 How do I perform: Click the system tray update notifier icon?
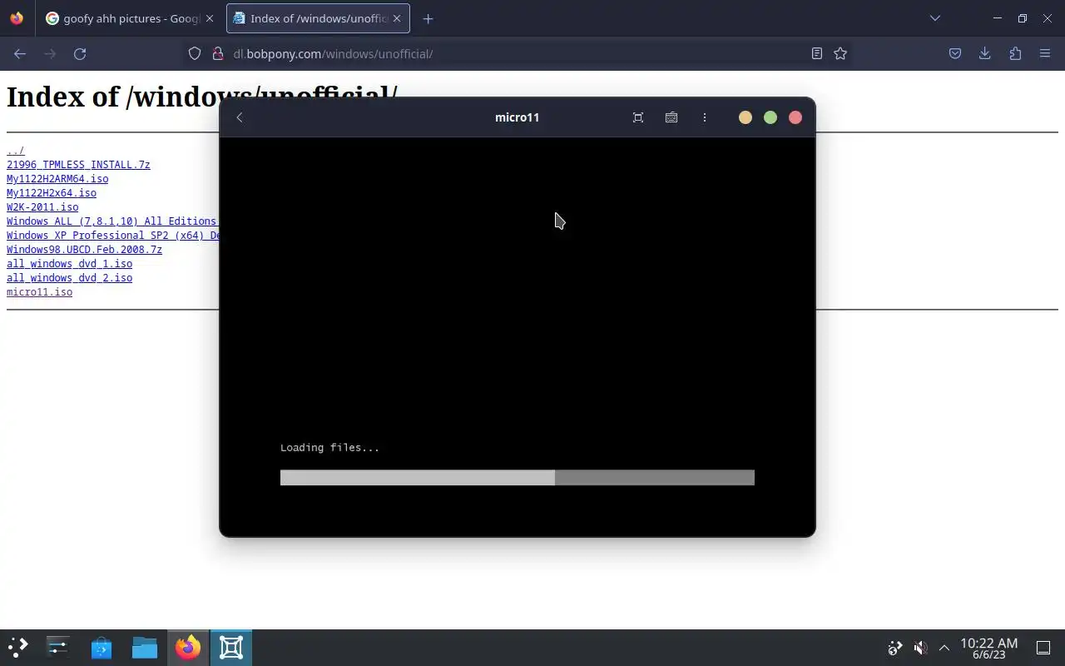coord(895,648)
